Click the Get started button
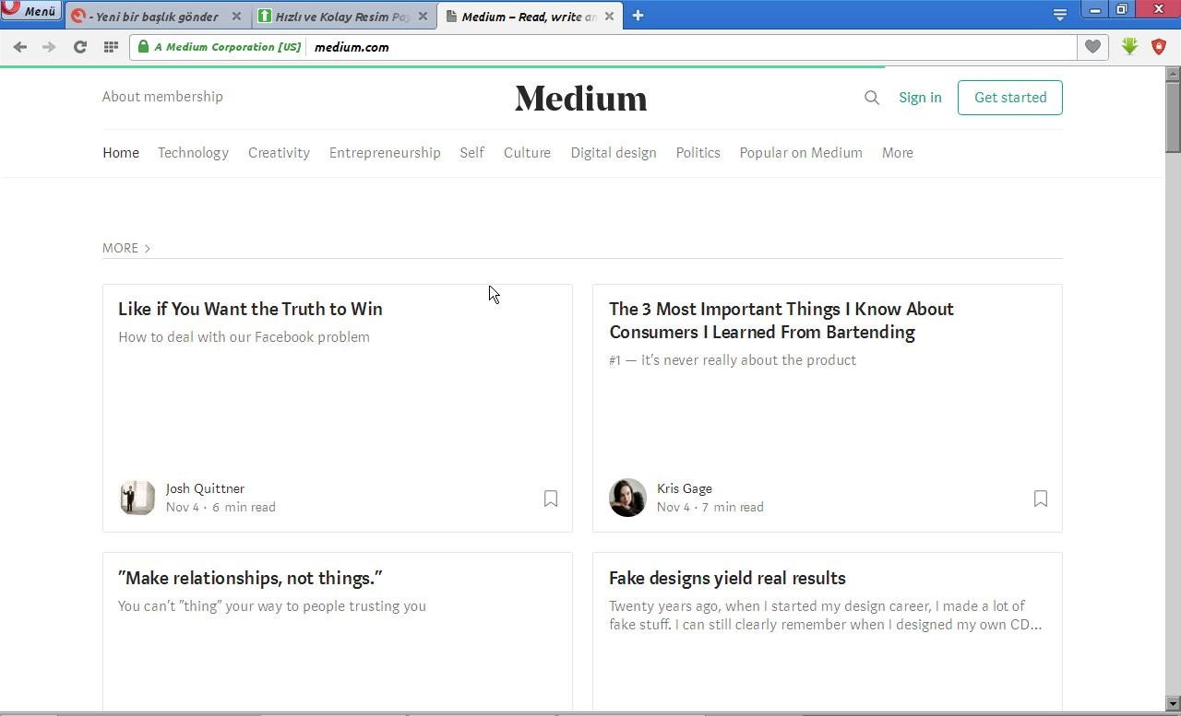This screenshot has height=716, width=1181. (x=1010, y=98)
